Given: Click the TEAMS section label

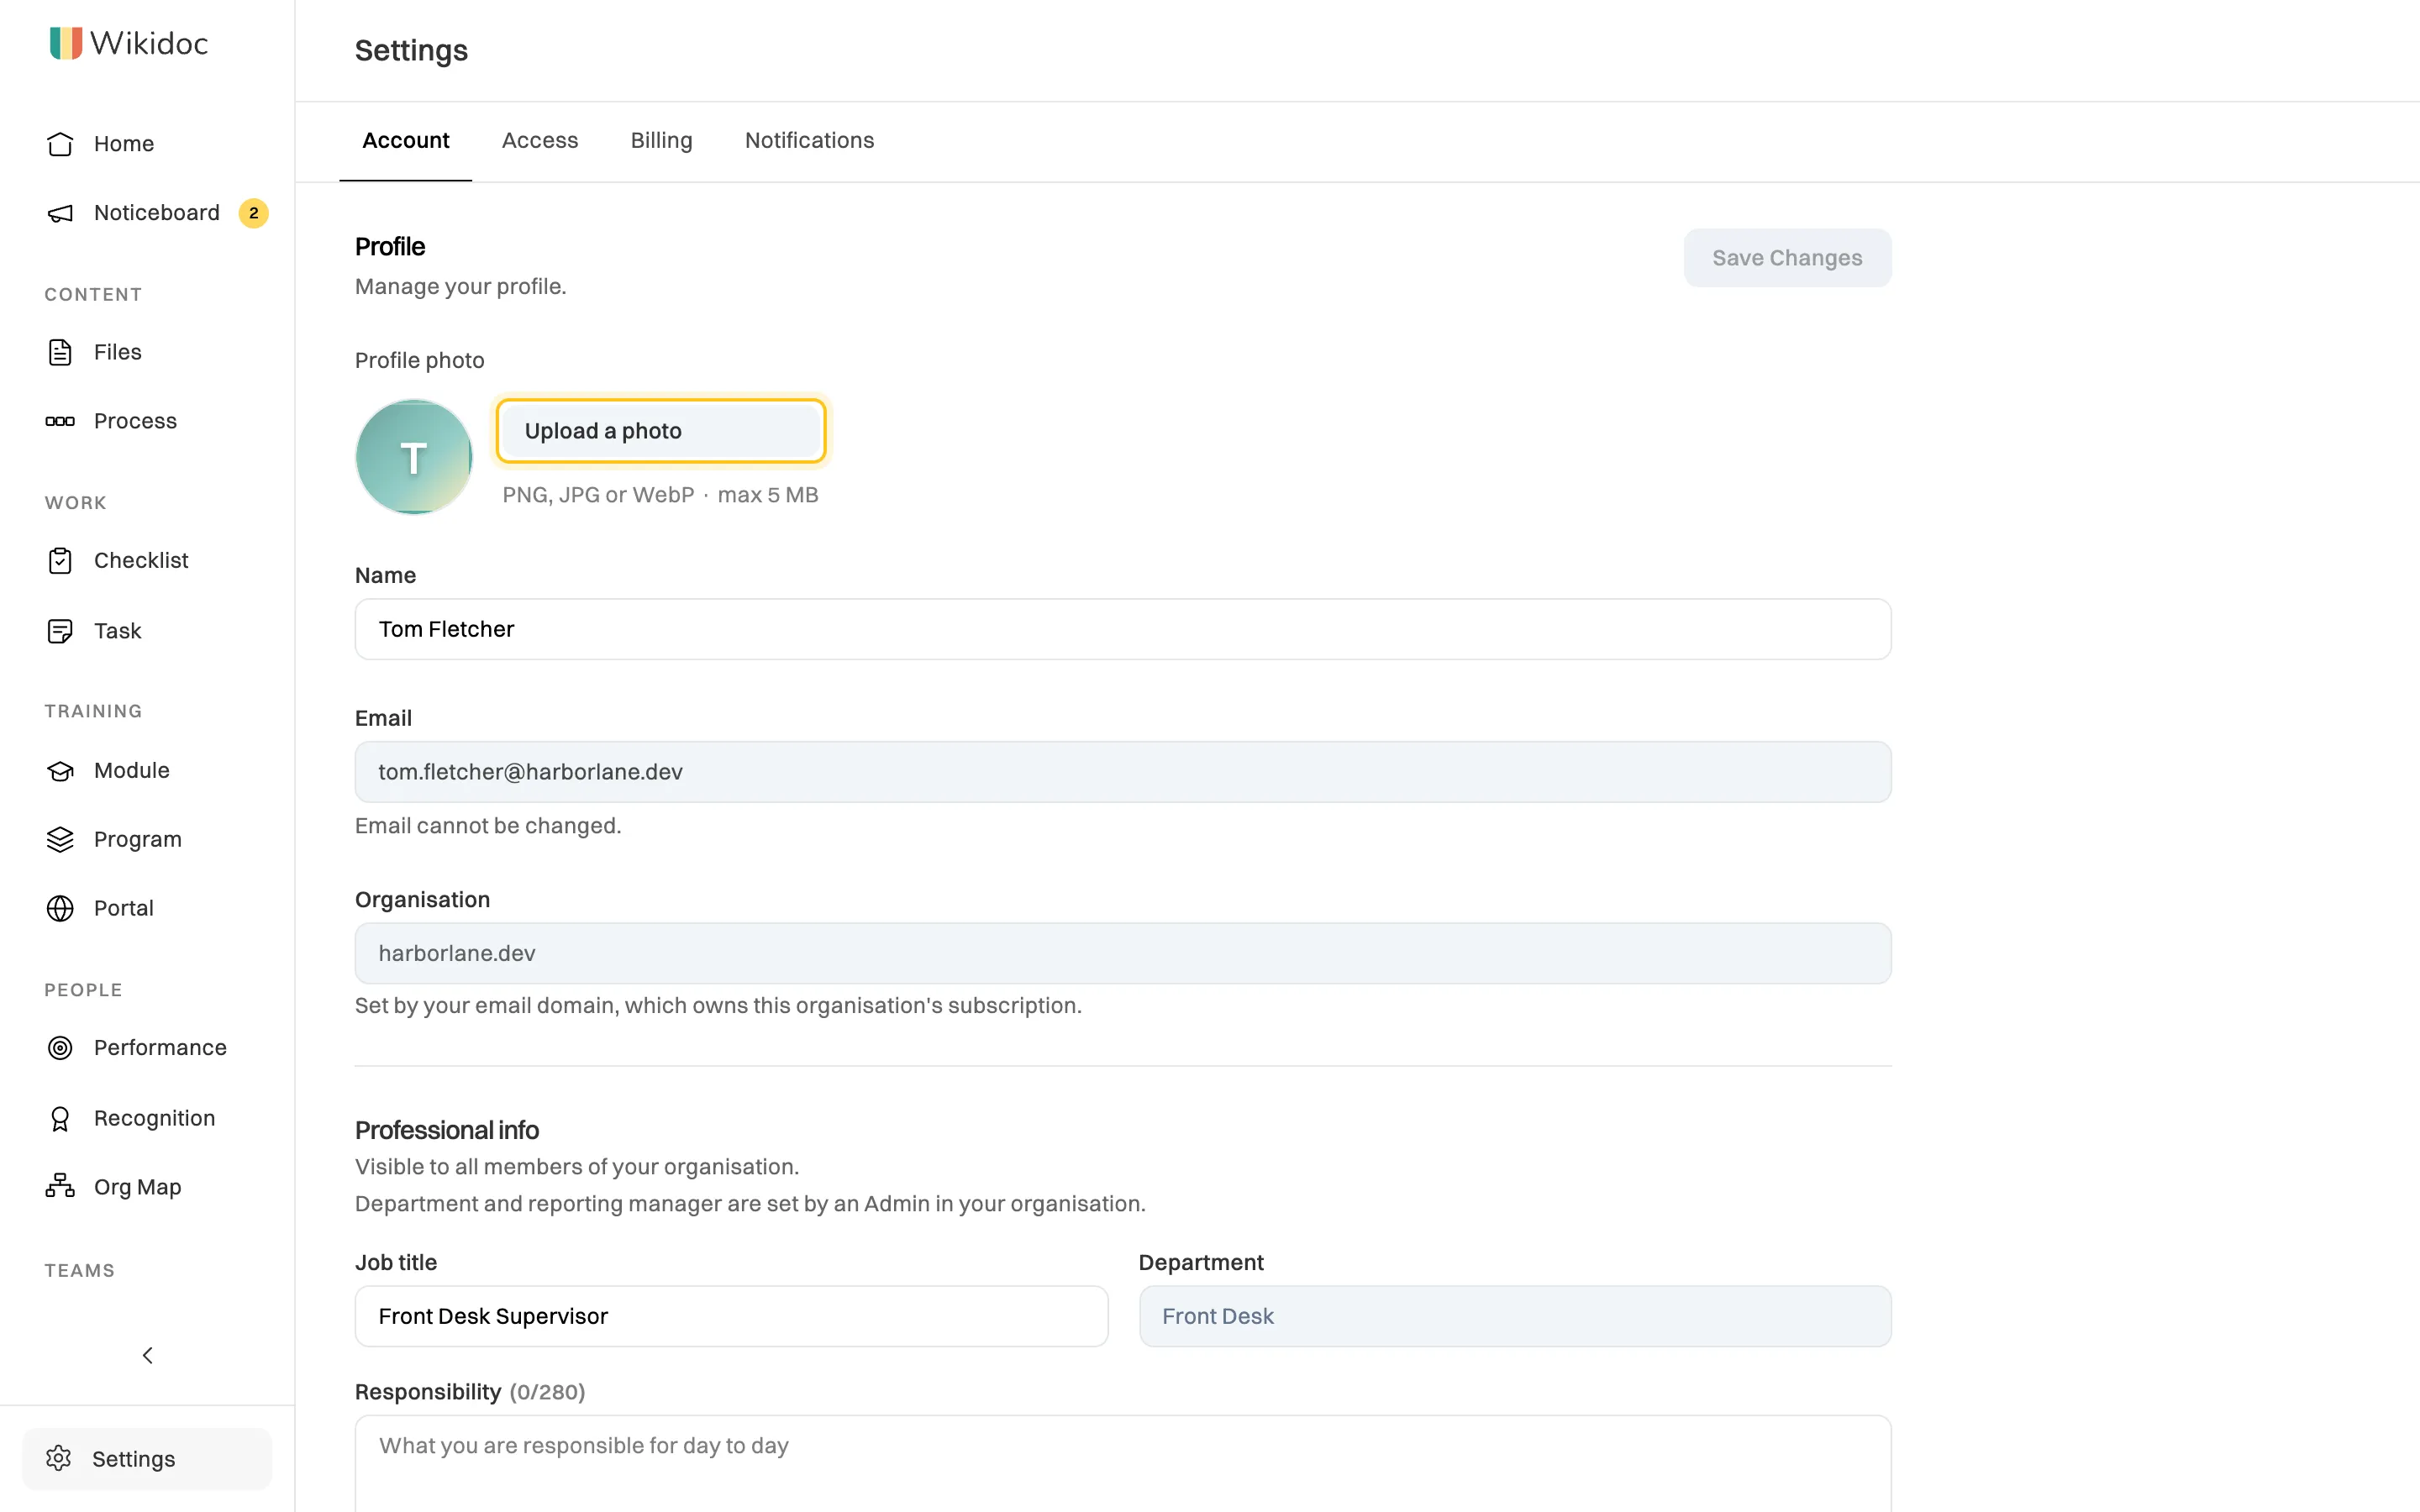Looking at the screenshot, I should (80, 1271).
